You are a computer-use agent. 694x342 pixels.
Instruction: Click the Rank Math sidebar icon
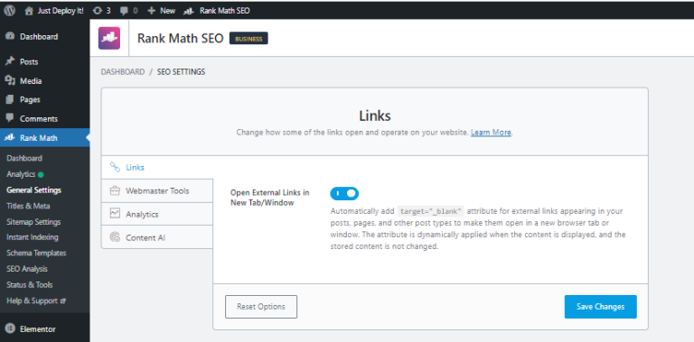click(x=10, y=137)
